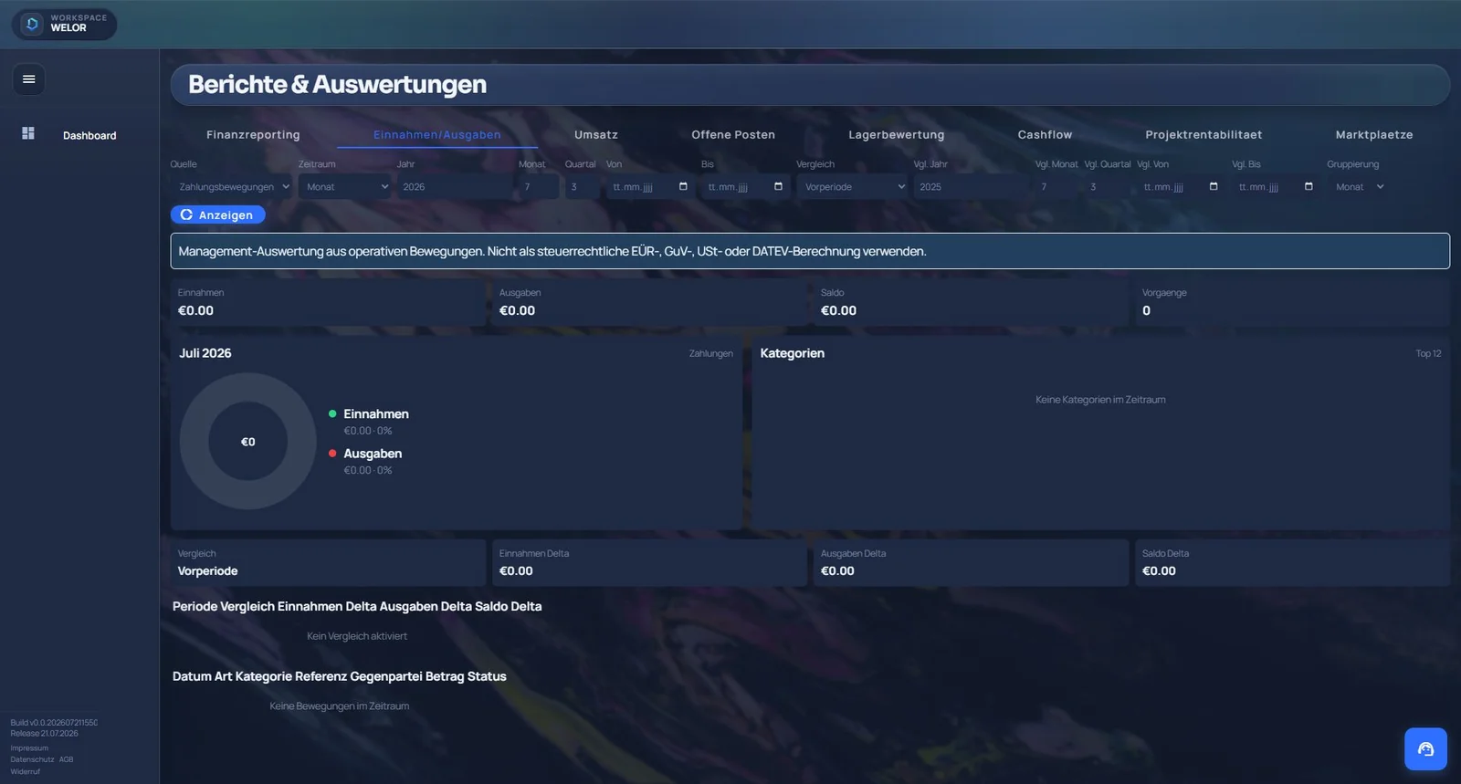This screenshot has height=784, width=1461.
Task: Click the Release 21.07.2026 text
Action: point(45,733)
